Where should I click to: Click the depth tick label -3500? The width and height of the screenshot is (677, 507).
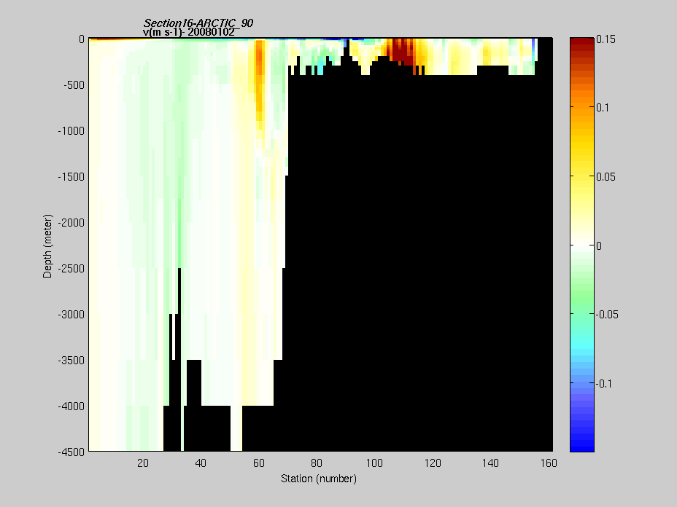coord(71,361)
